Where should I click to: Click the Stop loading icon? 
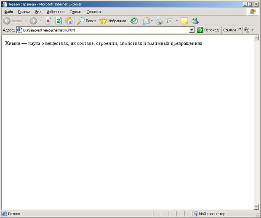[x=48, y=21]
